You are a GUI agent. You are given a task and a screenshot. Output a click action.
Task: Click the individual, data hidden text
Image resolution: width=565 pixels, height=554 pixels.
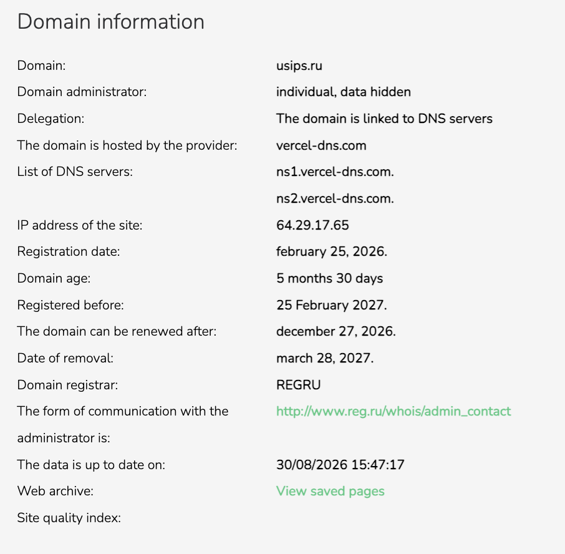(344, 92)
